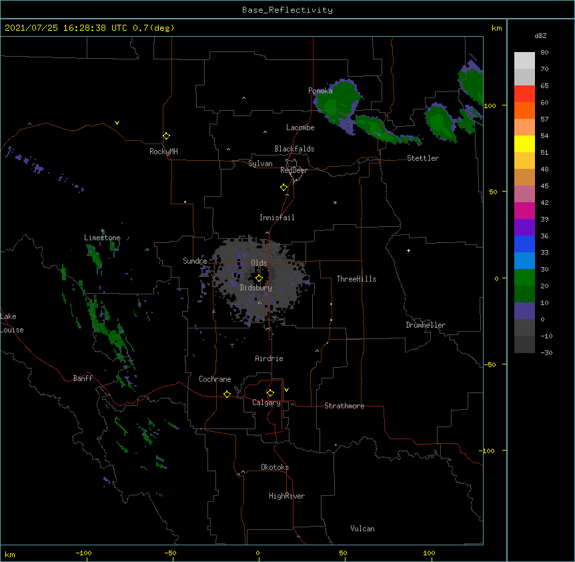
Task: Click the Olds town label
Action: [x=259, y=263]
